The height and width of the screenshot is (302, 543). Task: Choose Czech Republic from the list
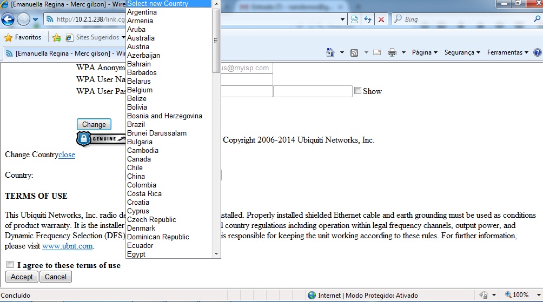coord(169,220)
